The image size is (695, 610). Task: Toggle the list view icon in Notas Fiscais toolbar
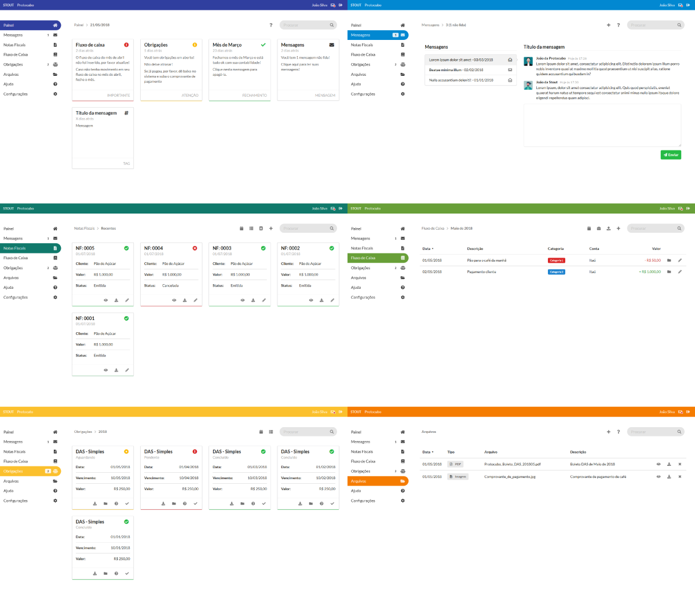tap(251, 228)
